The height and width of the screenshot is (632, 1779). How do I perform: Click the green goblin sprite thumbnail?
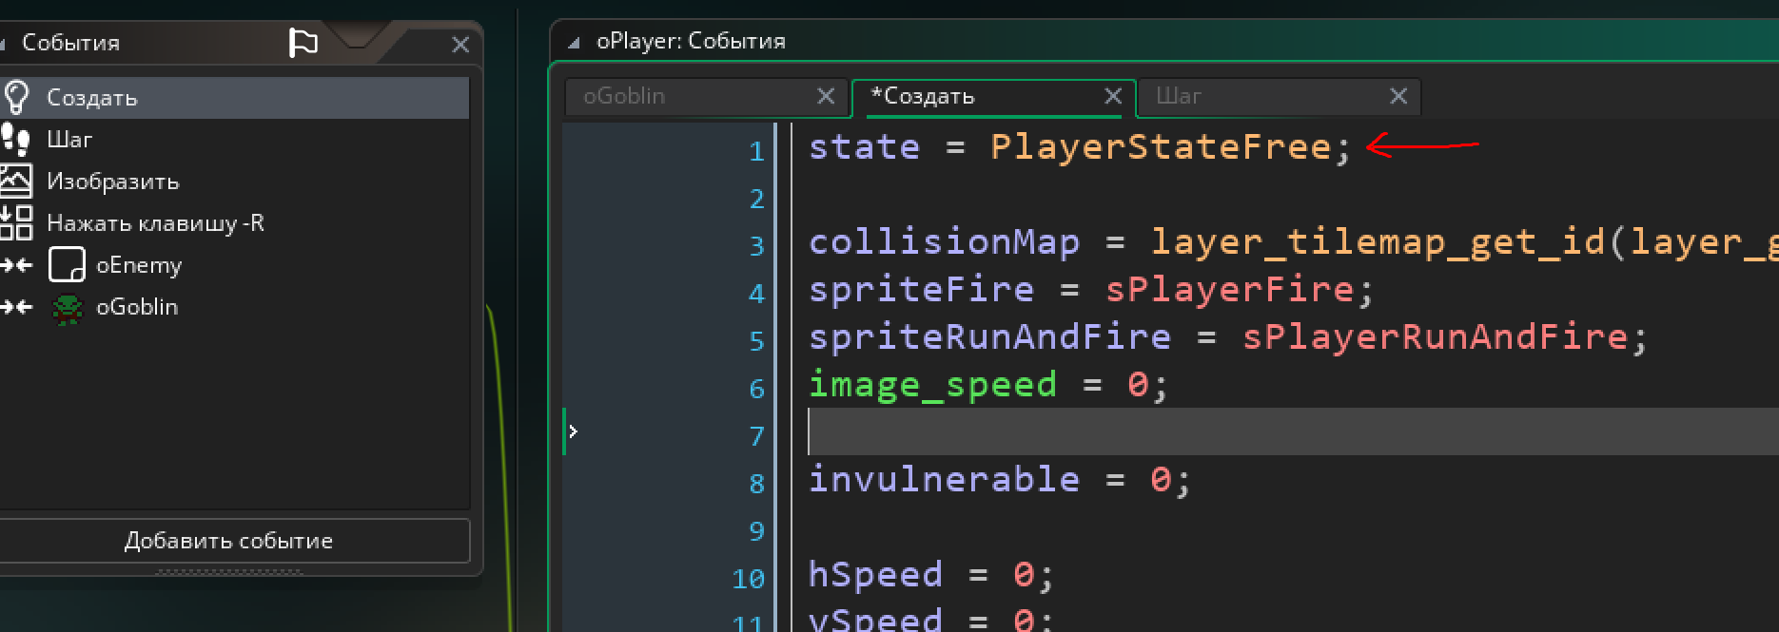coord(67,308)
